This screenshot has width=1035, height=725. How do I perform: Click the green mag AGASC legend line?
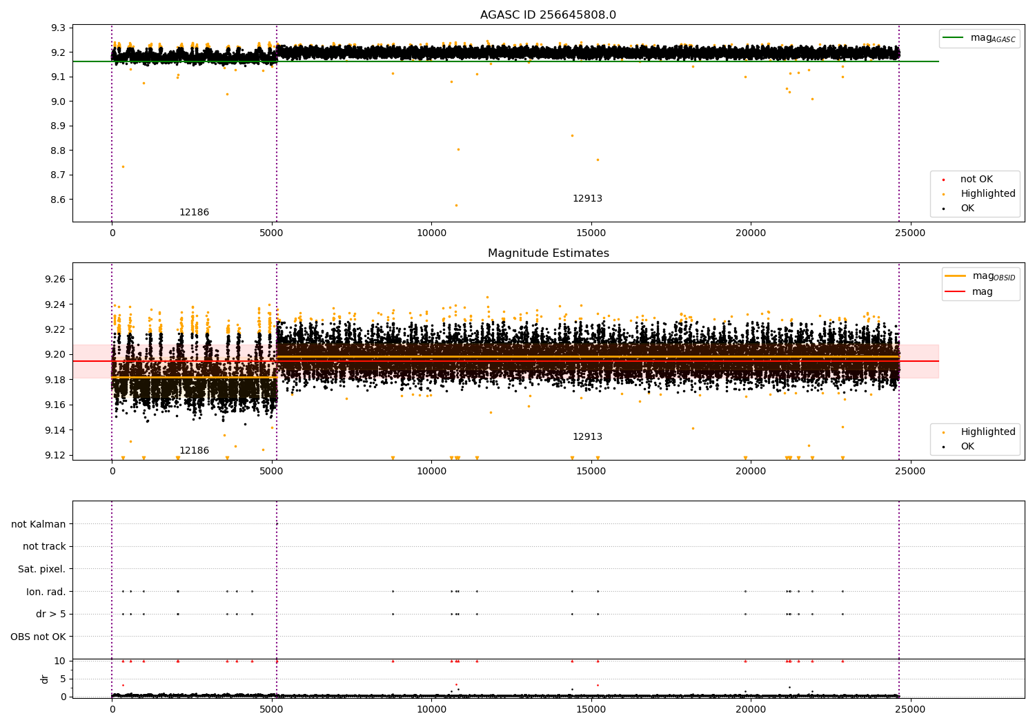coord(954,38)
